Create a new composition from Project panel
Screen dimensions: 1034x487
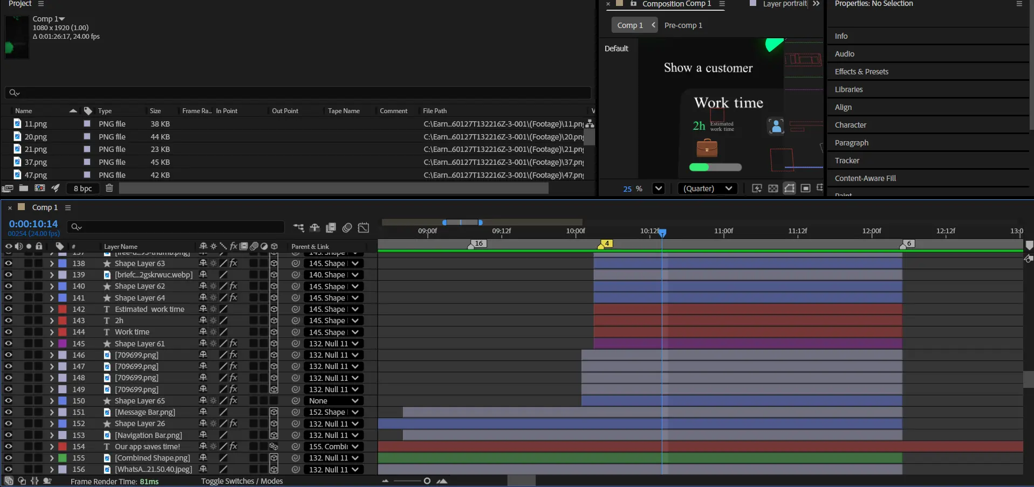pyautogui.click(x=40, y=188)
